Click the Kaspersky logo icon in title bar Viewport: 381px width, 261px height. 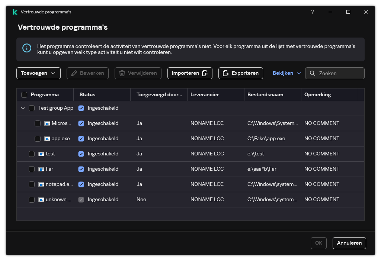point(15,12)
